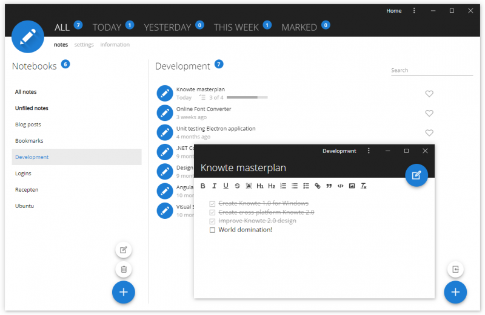Add a new note with plus button
Image resolution: width=485 pixels, height=315 pixels.
pos(455,292)
